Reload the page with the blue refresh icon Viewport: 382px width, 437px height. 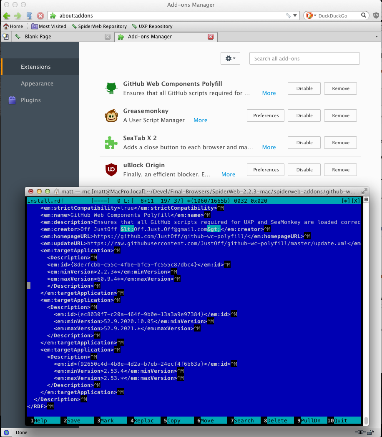29,15
